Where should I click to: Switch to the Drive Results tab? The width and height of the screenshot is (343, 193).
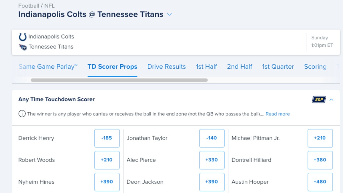point(166,67)
